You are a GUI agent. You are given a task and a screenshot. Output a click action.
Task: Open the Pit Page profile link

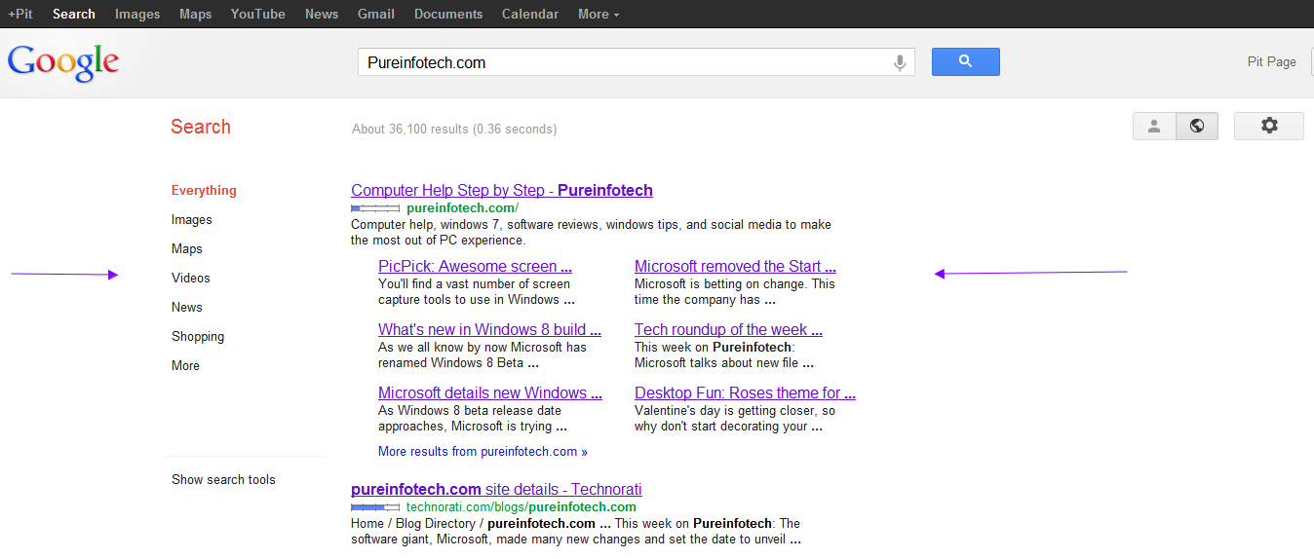point(1271,62)
